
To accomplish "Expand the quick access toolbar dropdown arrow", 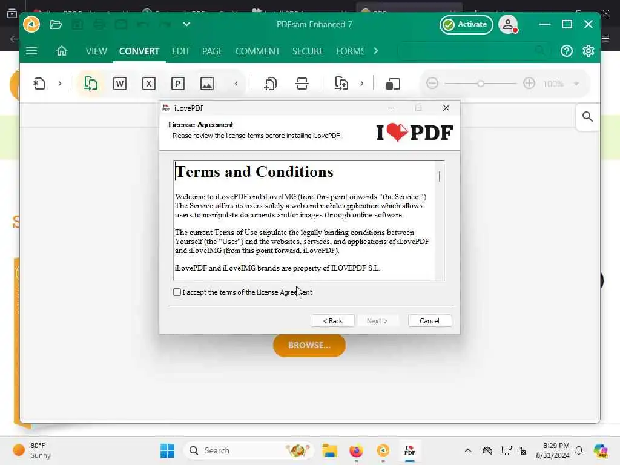I will 186,24.
